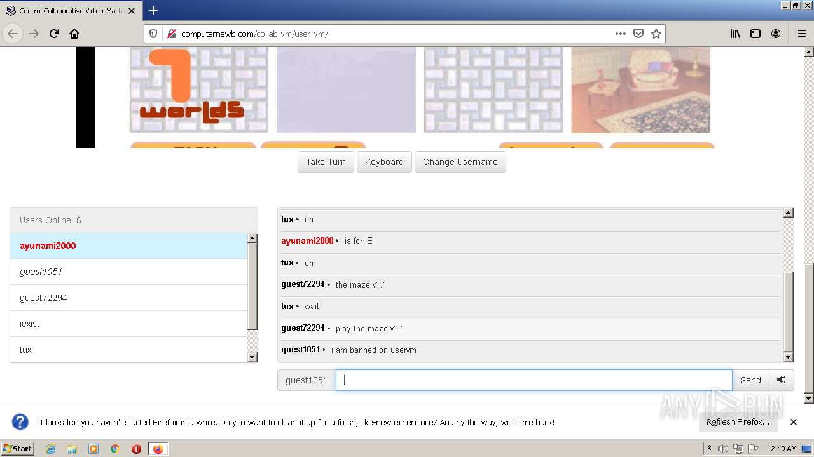Viewport: 814px width, 457px height.
Task: Open Windows Explorer from taskbar
Action: tap(72, 449)
